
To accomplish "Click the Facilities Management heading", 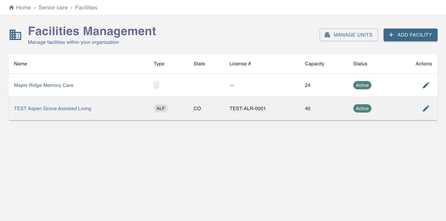I will click(92, 31).
